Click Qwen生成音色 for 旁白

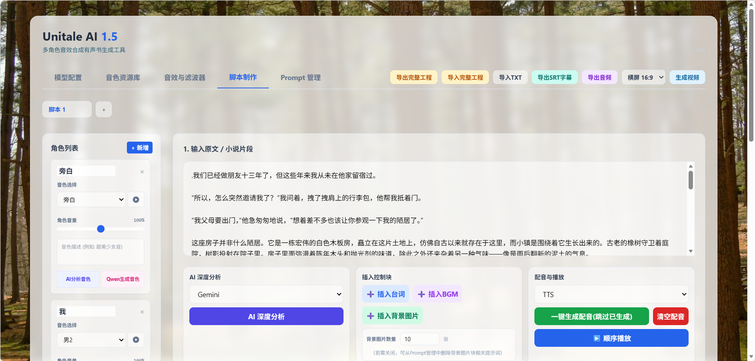(x=123, y=279)
